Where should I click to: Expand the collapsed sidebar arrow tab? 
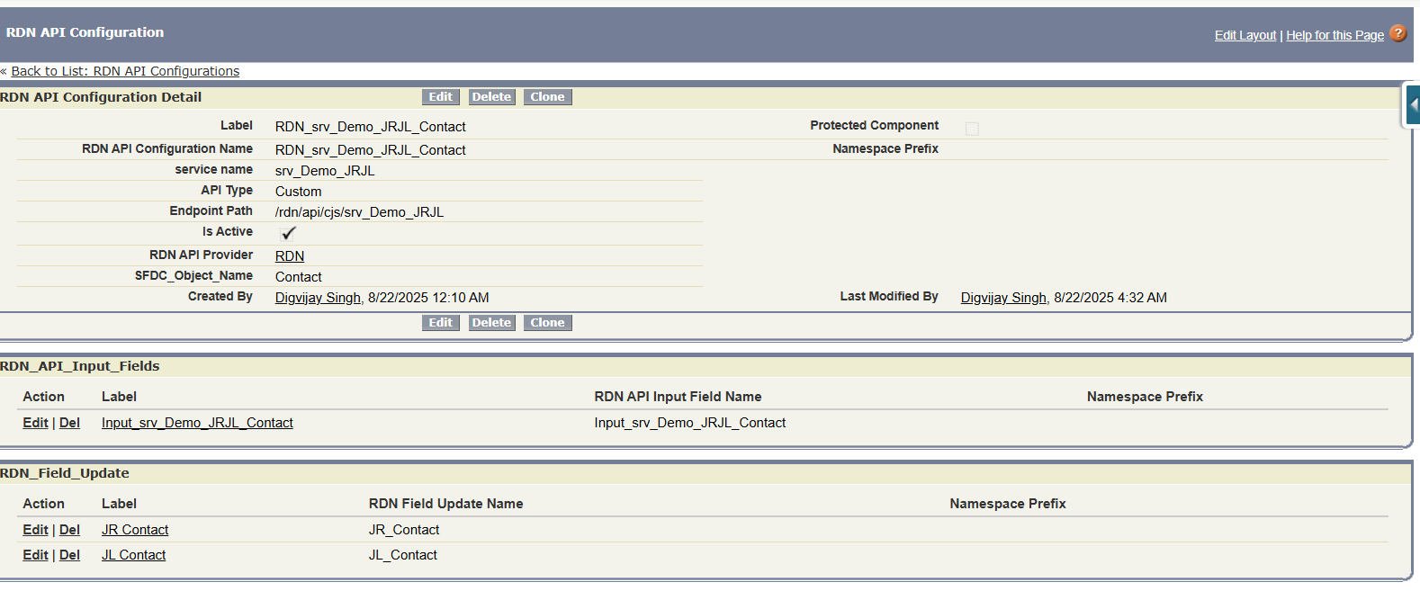tap(1413, 105)
